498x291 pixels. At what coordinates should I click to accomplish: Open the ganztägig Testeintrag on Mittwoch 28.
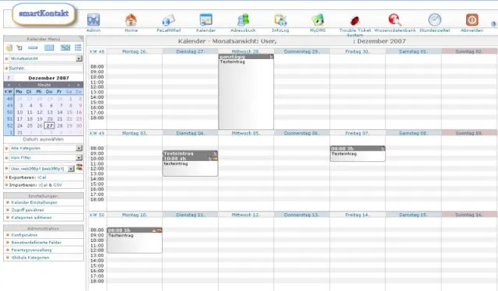coord(246,92)
